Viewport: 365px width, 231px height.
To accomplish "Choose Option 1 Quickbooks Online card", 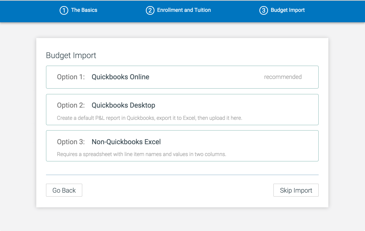I will [x=182, y=77].
